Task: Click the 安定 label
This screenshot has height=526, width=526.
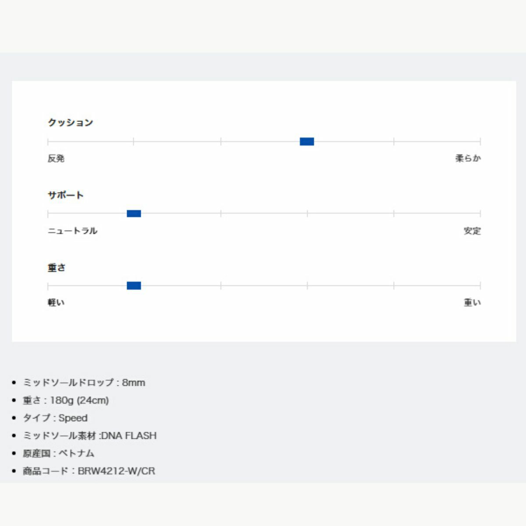Action: (472, 231)
